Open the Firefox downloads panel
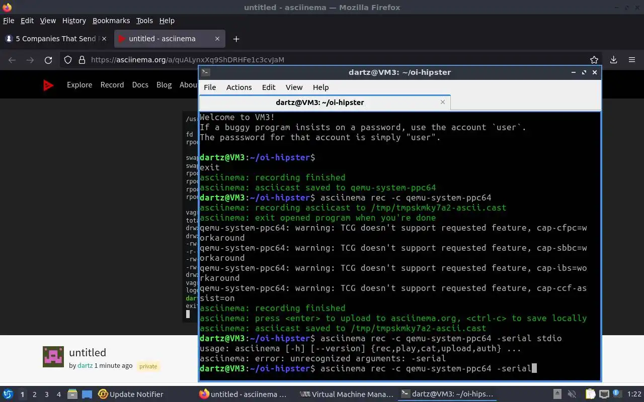The height and width of the screenshot is (402, 644). coord(613,60)
